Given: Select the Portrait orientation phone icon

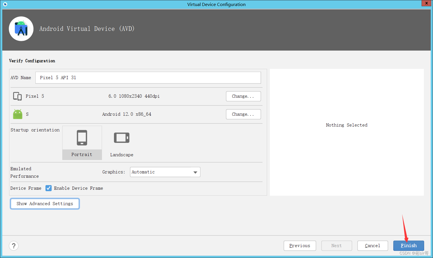Looking at the screenshot, I should (x=82, y=138).
